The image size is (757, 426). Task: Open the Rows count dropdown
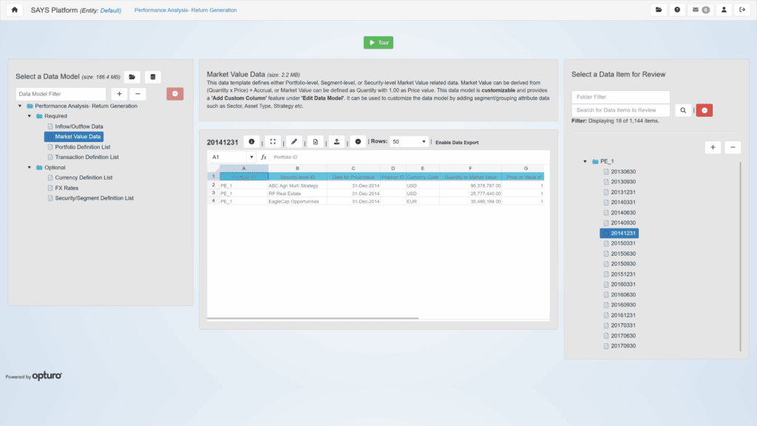pos(409,141)
